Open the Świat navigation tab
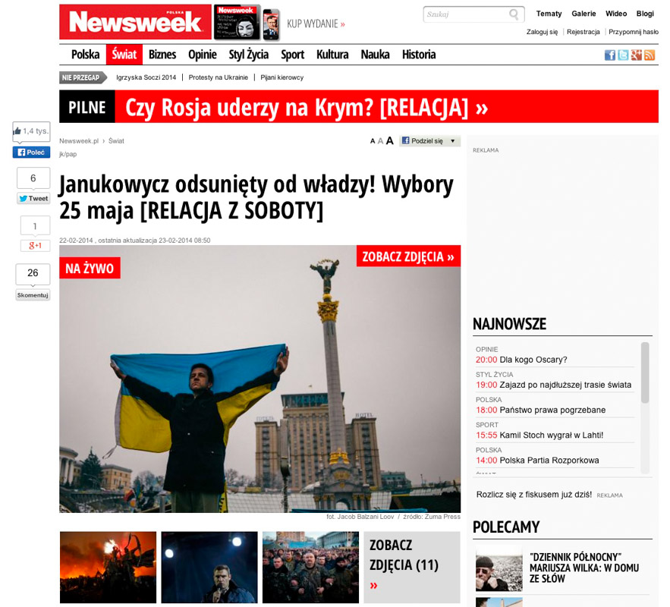This screenshot has width=670, height=607. [x=124, y=55]
